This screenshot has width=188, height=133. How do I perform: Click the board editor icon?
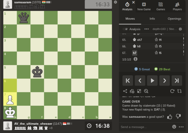tap(139, 91)
